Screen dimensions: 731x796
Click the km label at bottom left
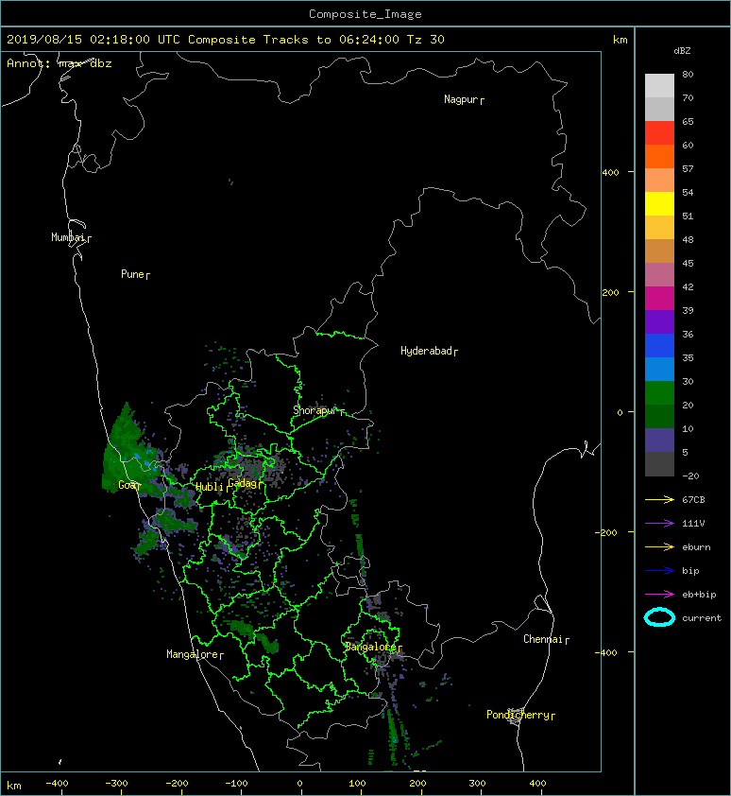14,786
